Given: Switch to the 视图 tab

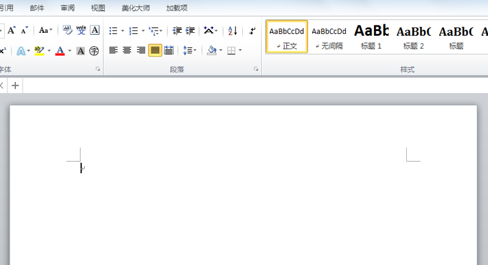Looking at the screenshot, I should (x=98, y=8).
